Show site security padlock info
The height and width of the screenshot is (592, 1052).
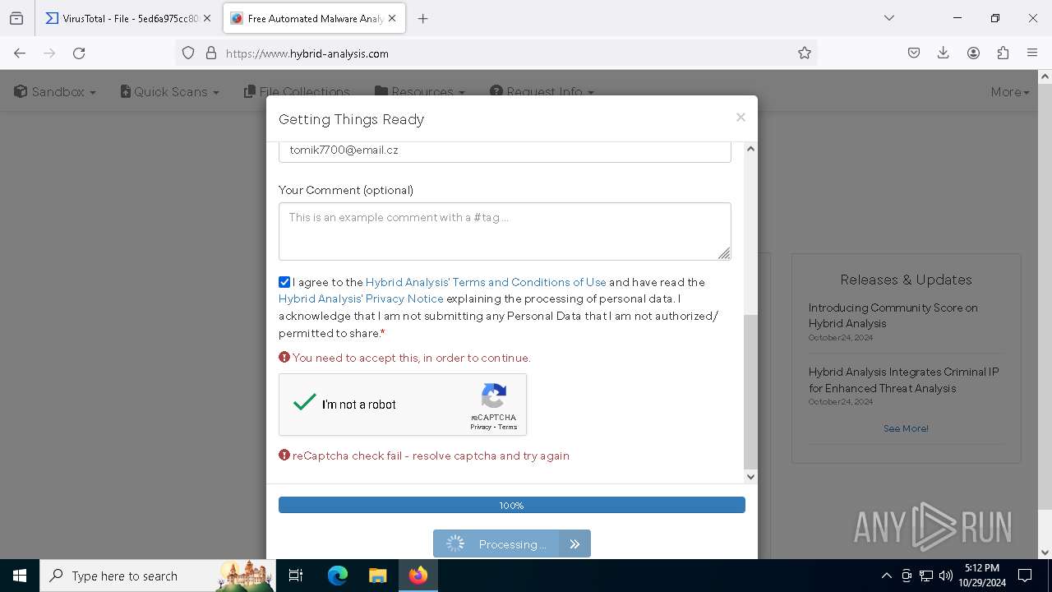[x=211, y=53]
